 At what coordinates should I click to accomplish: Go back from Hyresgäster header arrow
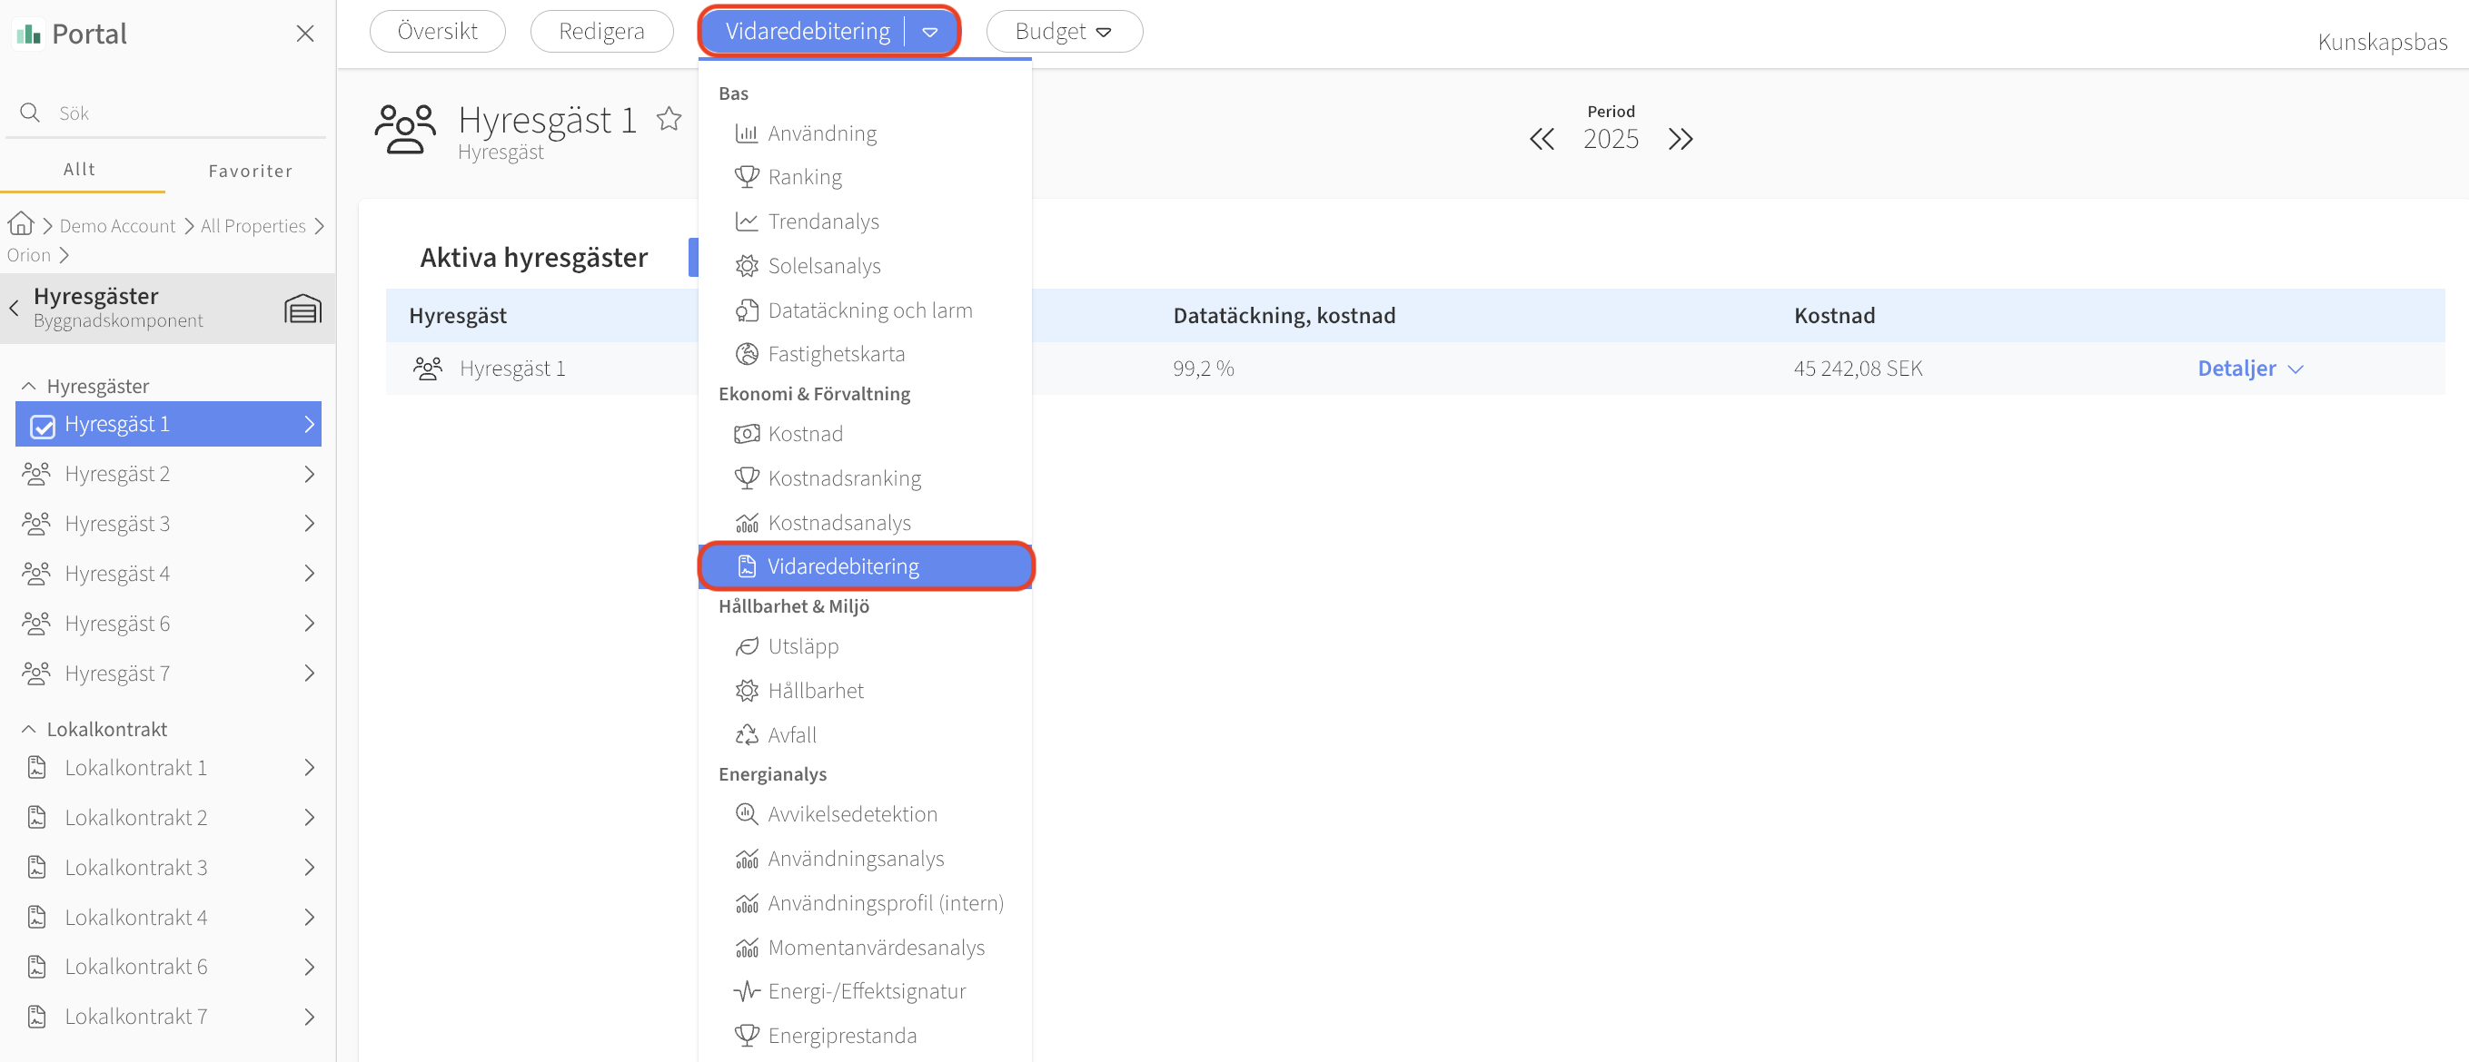(x=14, y=308)
